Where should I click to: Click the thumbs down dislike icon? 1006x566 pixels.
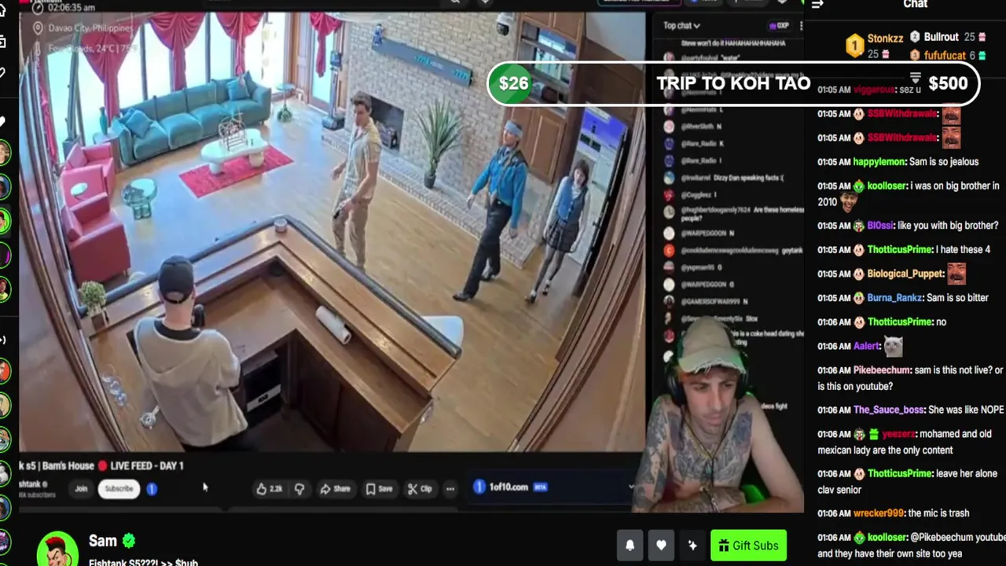[299, 488]
